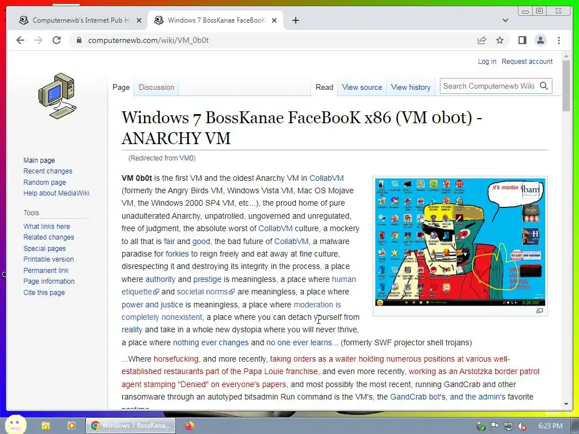This screenshot has width=579, height=434.
Task: Click the page vertical scrollbar thumb
Action: (566, 85)
